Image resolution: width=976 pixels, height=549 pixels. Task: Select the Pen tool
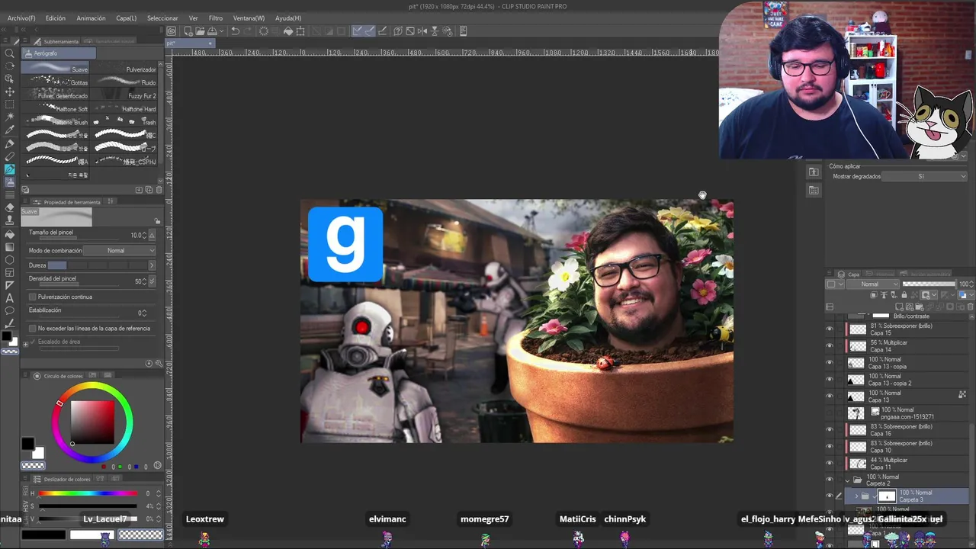(10, 143)
